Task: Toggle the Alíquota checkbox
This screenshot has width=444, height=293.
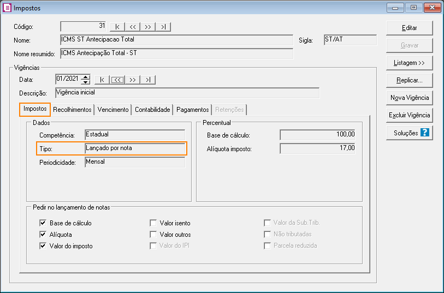Action: (x=43, y=235)
